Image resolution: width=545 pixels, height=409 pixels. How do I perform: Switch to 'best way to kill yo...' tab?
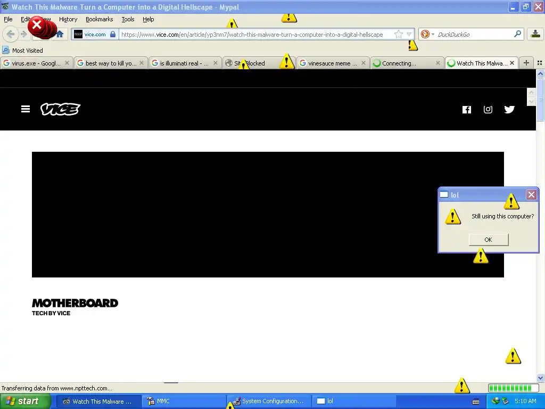coord(111,63)
